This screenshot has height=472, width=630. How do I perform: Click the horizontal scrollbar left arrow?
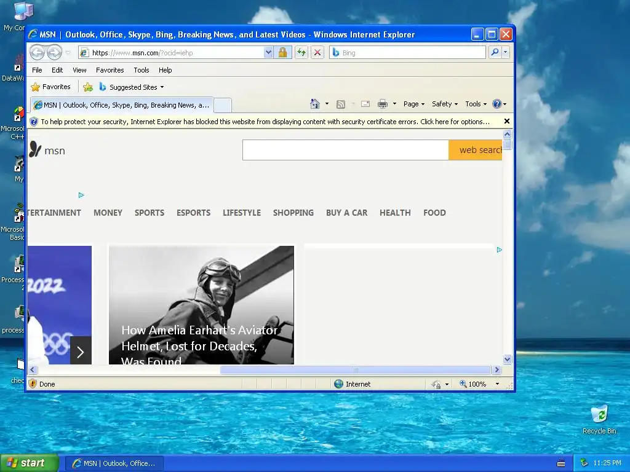pos(33,369)
